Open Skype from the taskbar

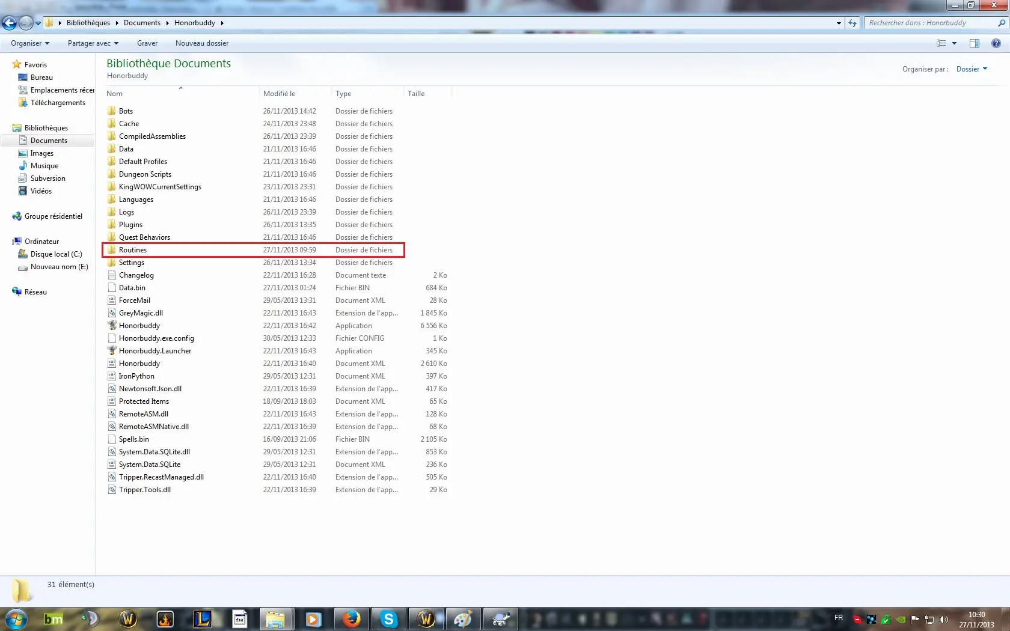tap(388, 619)
